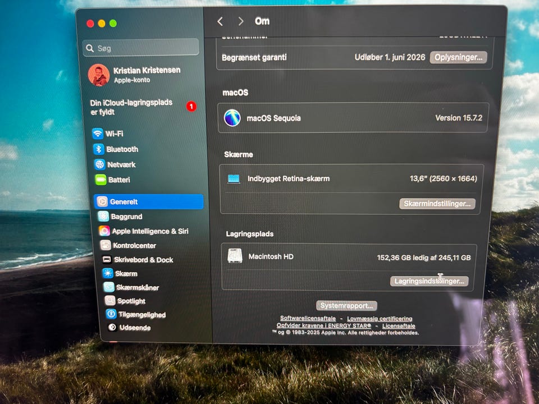The image size is (539, 404).
Task: Click the Tilgængelighed accessibility icon
Action: [x=111, y=314]
